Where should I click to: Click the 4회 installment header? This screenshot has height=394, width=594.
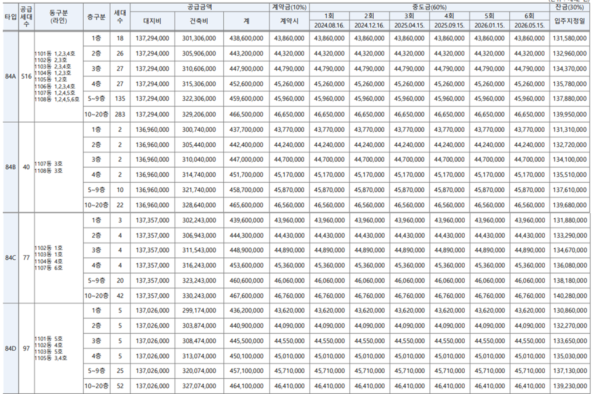tap(449, 16)
